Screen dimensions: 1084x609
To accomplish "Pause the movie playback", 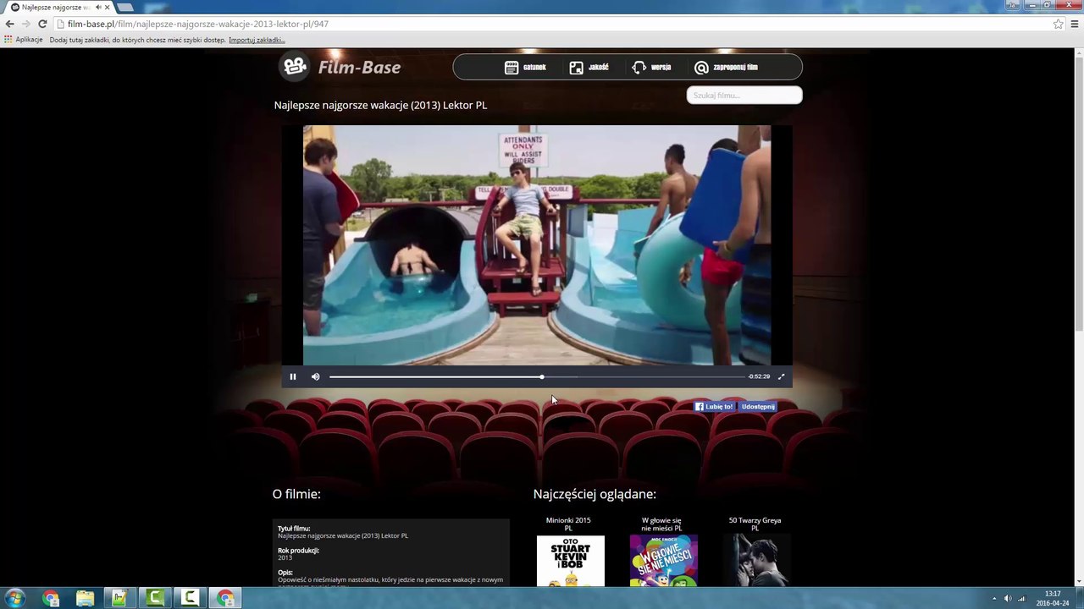I will (x=293, y=376).
